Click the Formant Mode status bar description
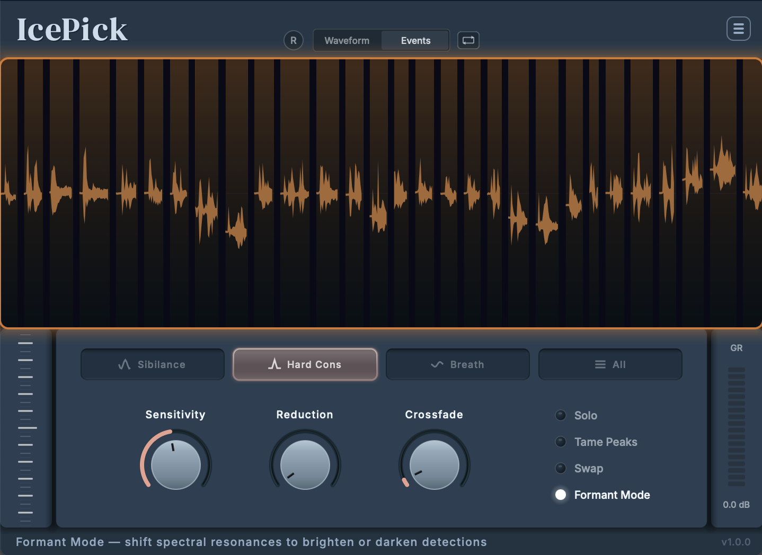Screen dimensions: 762x555 [251, 542]
